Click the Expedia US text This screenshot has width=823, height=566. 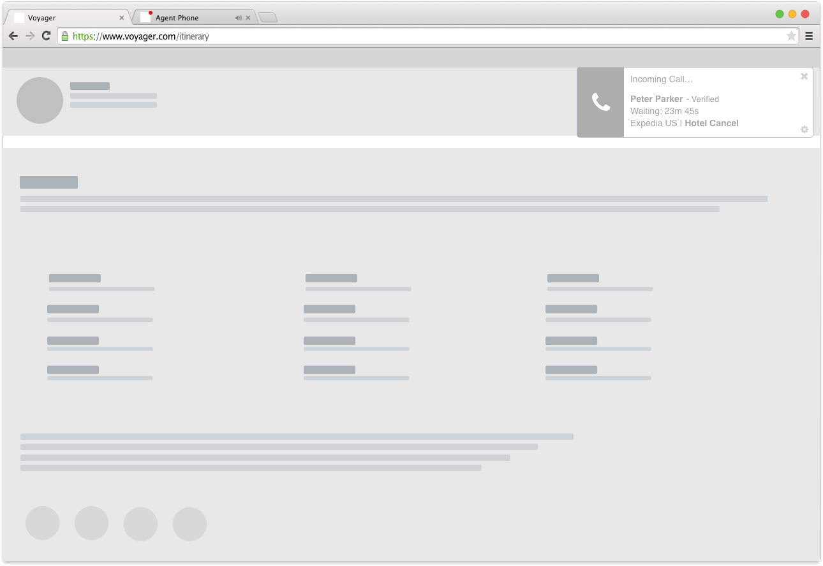[653, 123]
